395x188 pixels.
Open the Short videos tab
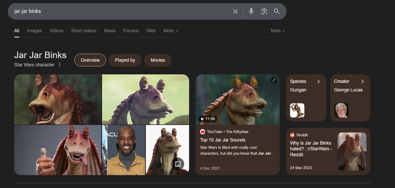pos(84,31)
